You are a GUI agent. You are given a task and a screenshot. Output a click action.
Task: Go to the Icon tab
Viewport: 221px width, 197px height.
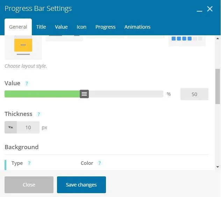pyautogui.click(x=81, y=27)
